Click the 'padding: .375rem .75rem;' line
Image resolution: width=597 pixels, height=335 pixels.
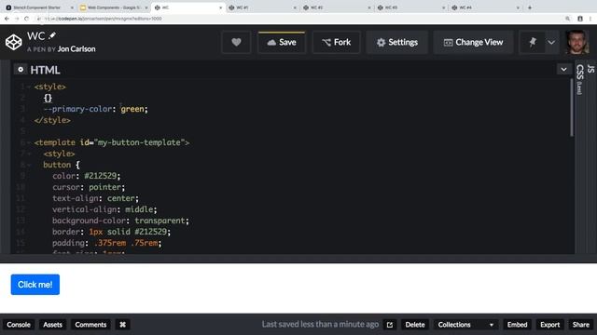click(x=107, y=243)
